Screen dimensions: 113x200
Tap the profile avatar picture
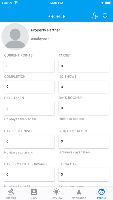point(15,37)
